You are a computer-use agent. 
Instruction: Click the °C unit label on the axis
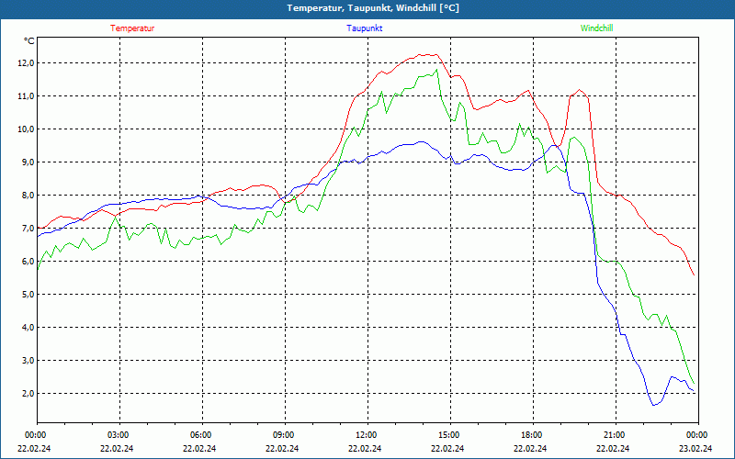tap(29, 41)
